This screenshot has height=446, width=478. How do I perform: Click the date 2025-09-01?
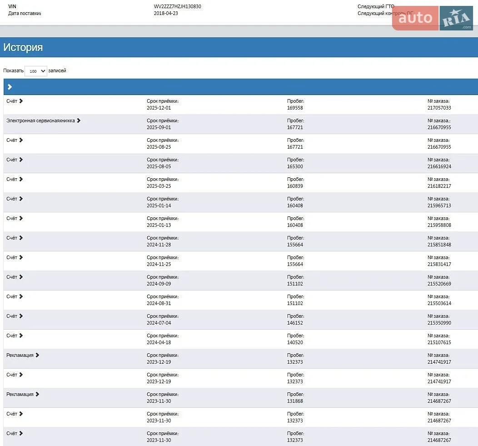tap(159, 127)
